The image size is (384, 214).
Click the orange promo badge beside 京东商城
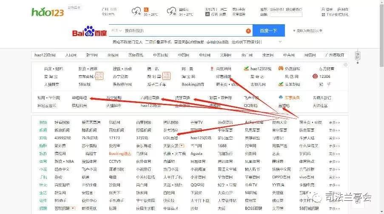(x=99, y=76)
